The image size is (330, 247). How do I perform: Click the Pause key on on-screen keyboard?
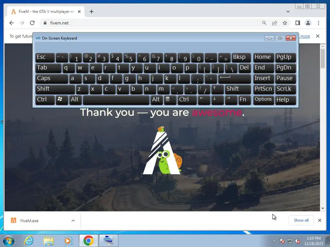[286, 79]
